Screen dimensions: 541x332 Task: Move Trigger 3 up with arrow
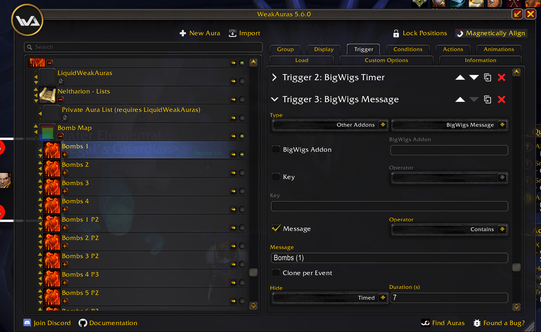pyautogui.click(x=460, y=99)
